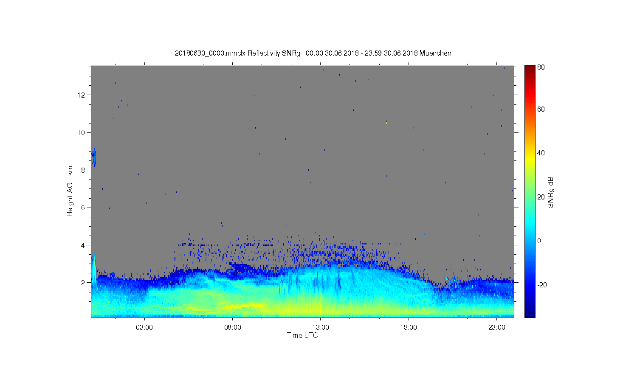Click the colorbar '0' value label

539,241
